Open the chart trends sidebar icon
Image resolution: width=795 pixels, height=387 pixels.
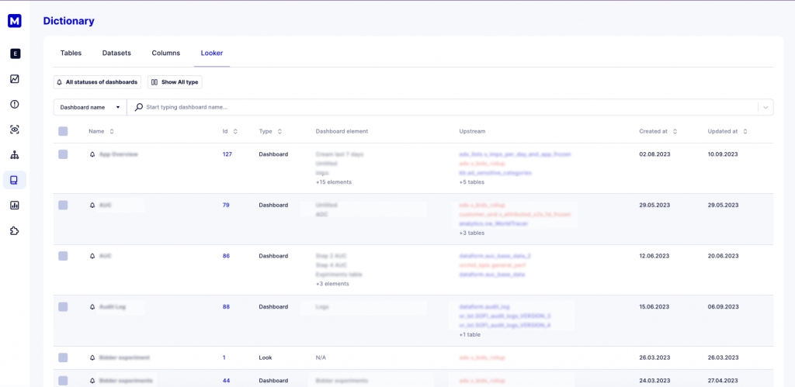[x=15, y=78]
